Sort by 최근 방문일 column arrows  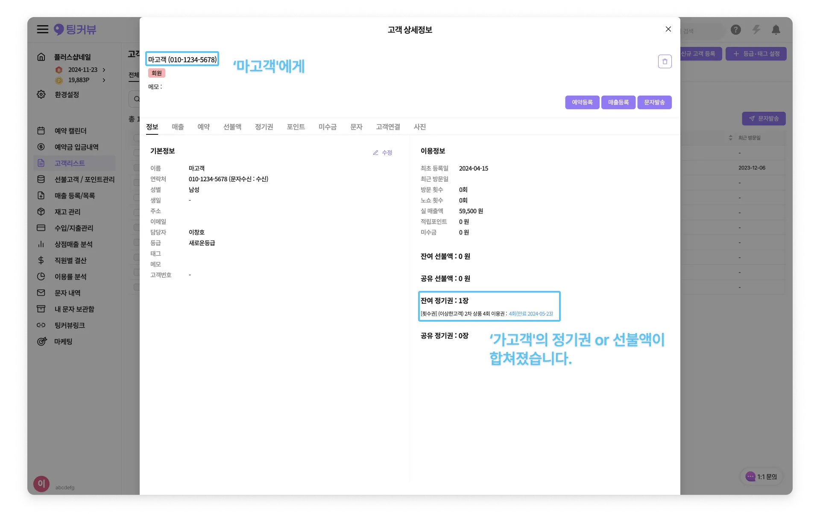(x=730, y=138)
